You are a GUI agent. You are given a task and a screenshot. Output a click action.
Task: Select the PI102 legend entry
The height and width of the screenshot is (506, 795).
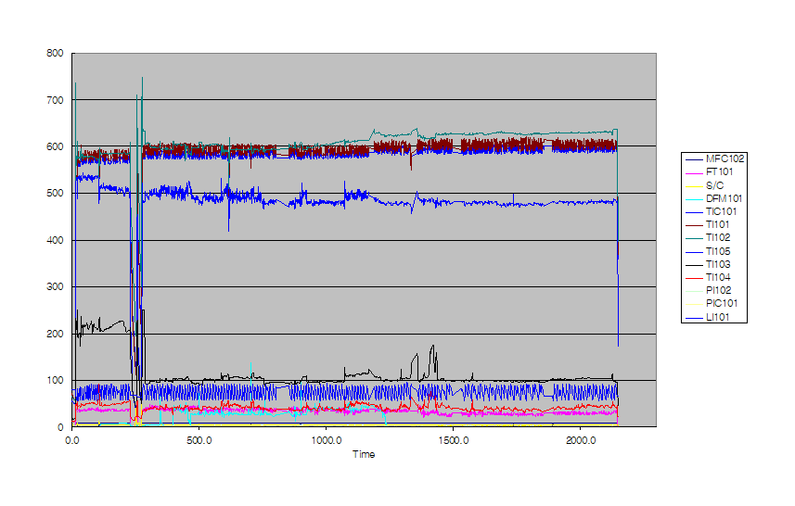(709, 291)
